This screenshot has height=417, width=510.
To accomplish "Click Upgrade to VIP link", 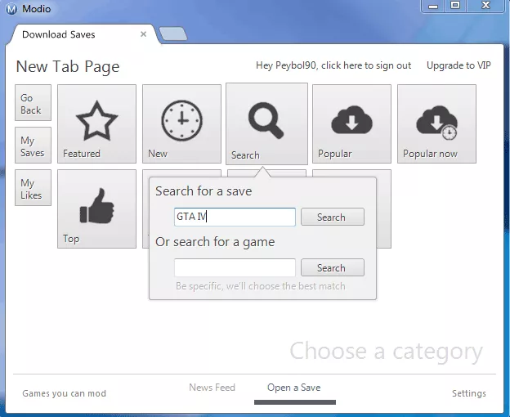I will pyautogui.click(x=459, y=65).
